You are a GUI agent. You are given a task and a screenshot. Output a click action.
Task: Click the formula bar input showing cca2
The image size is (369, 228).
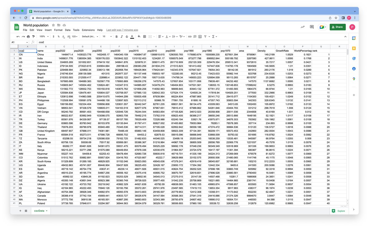(194, 42)
